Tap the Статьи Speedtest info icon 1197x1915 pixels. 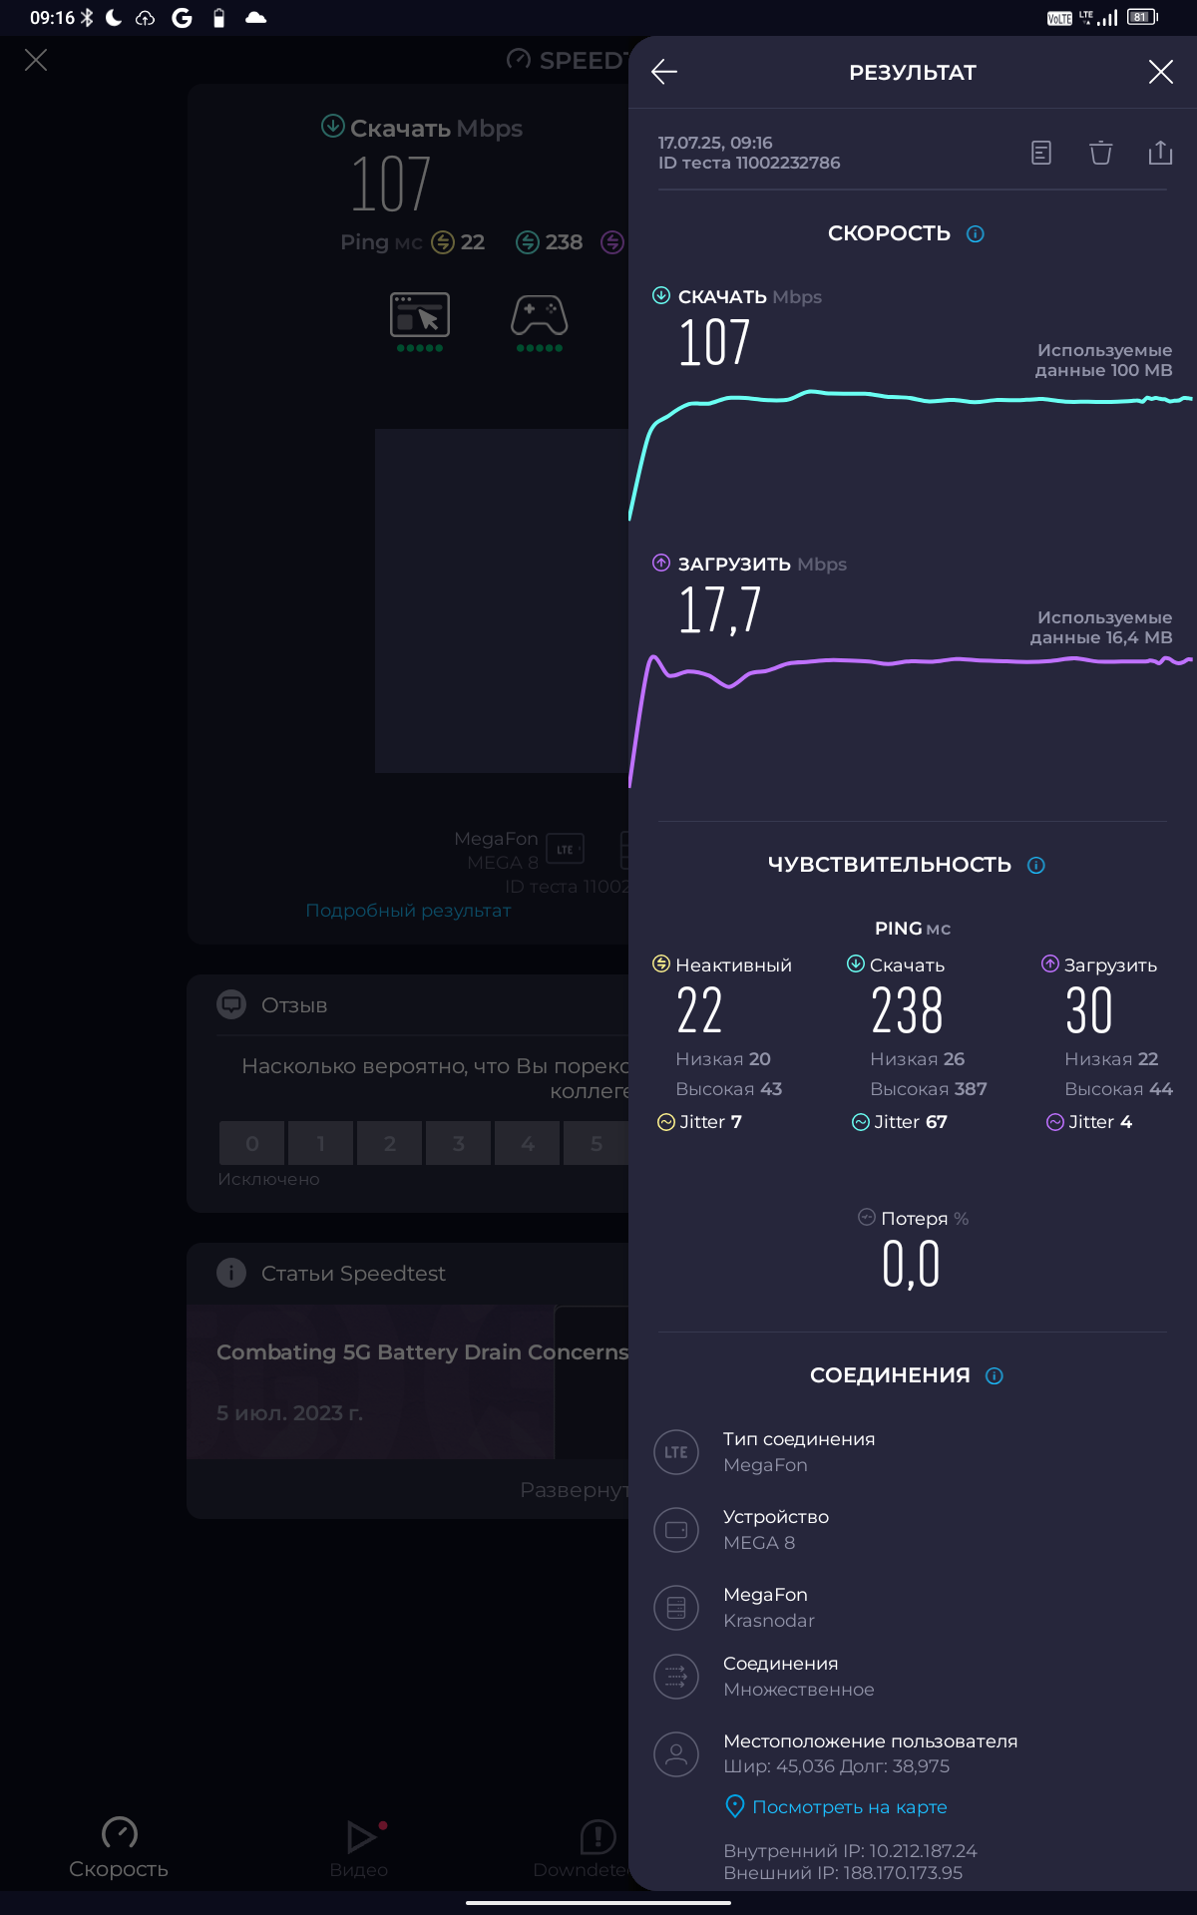tap(231, 1273)
